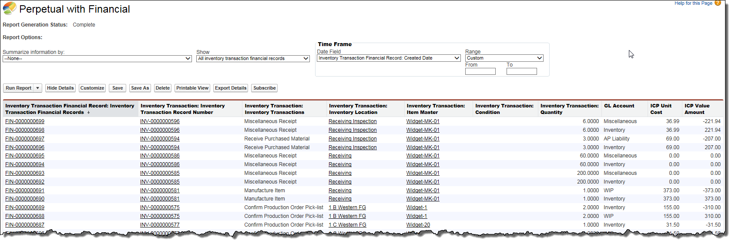The height and width of the screenshot is (244, 732).
Task: Click the Hide Details button
Action: (60, 88)
